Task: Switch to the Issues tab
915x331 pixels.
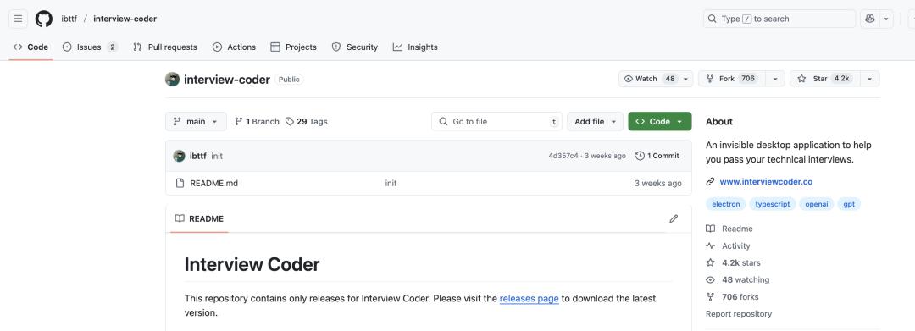Action: click(x=90, y=47)
